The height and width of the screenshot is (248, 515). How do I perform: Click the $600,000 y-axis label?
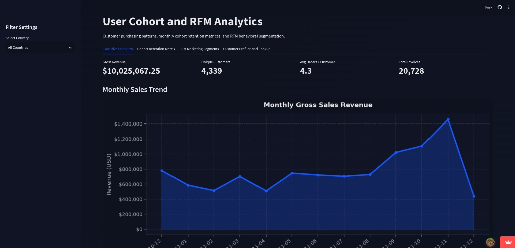(130, 184)
